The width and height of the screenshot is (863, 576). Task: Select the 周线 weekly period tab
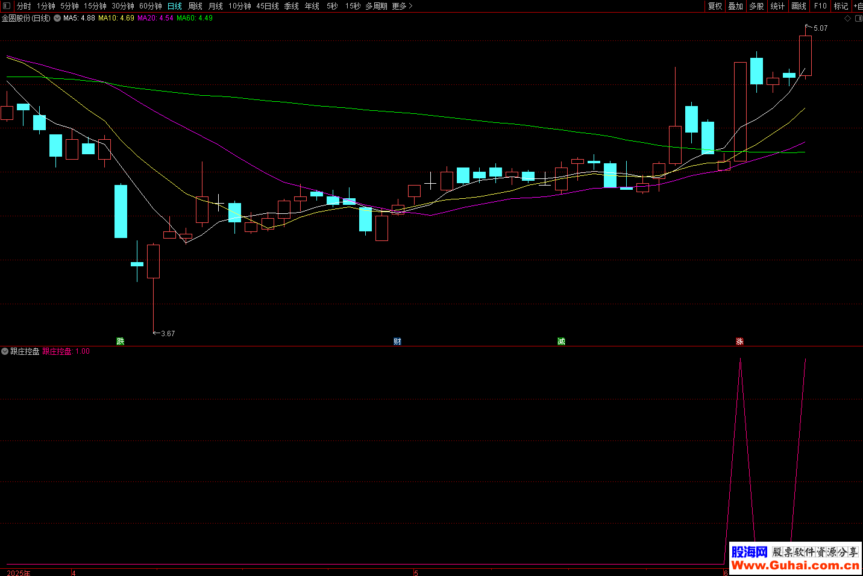195,6
